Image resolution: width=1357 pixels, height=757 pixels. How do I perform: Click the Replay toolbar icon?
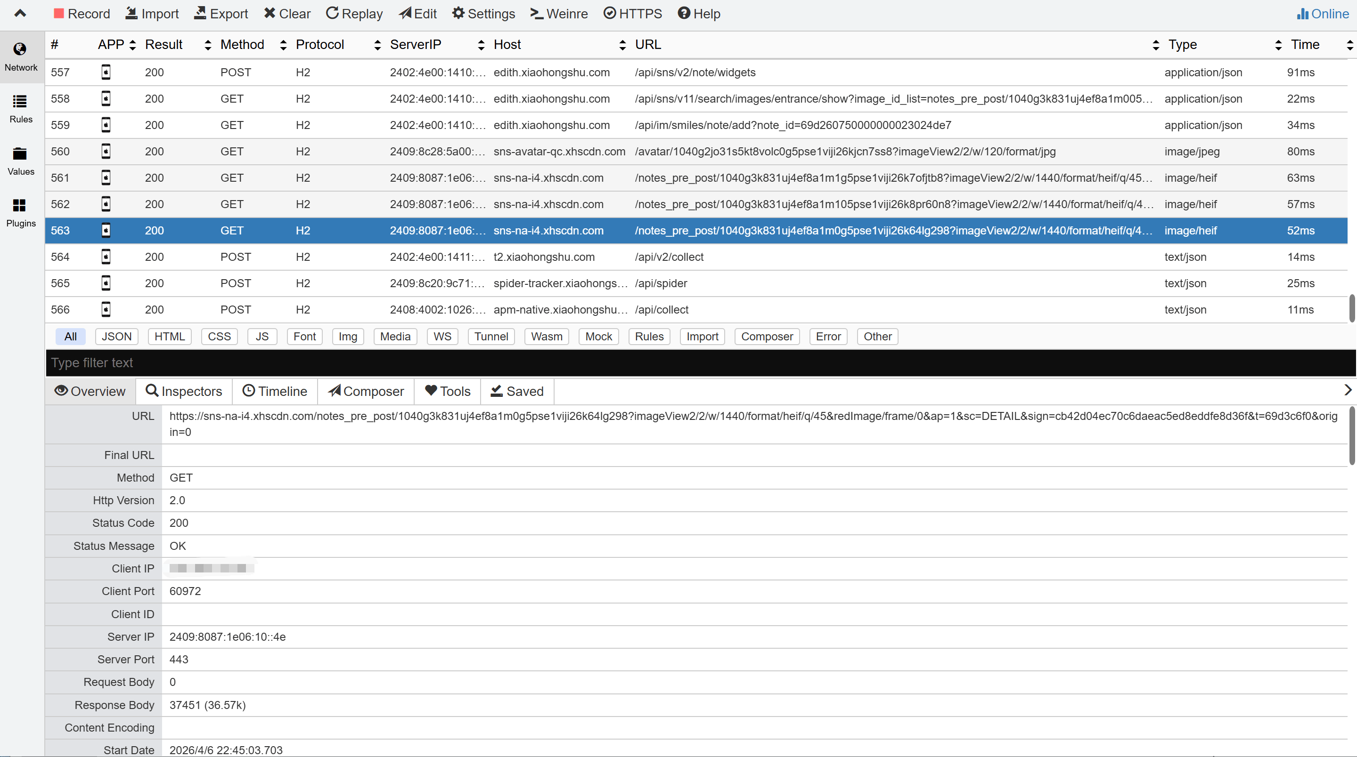[332, 13]
